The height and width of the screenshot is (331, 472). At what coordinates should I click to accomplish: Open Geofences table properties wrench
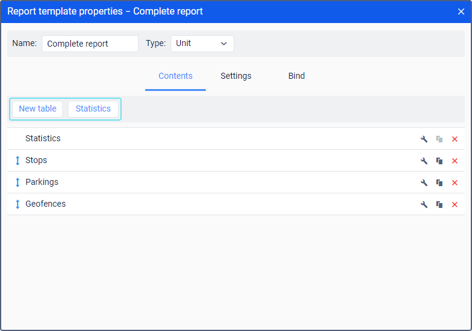pyautogui.click(x=424, y=204)
